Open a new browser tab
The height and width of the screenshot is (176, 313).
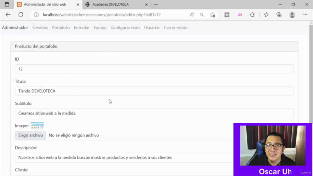click(x=156, y=4)
